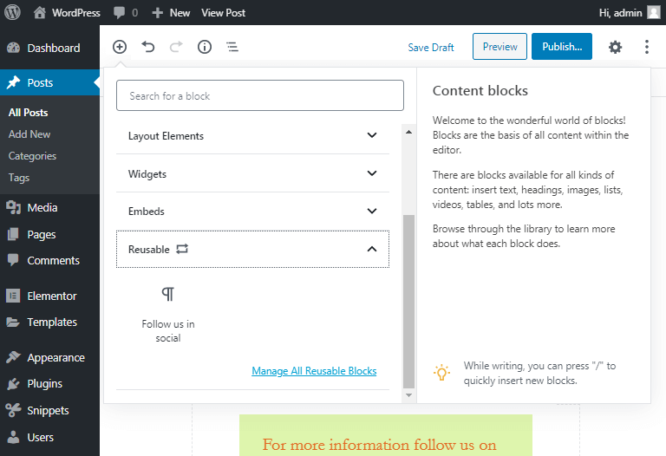The height and width of the screenshot is (456, 666).
Task: Collapse the Reusable blocks section
Action: pyautogui.click(x=252, y=249)
